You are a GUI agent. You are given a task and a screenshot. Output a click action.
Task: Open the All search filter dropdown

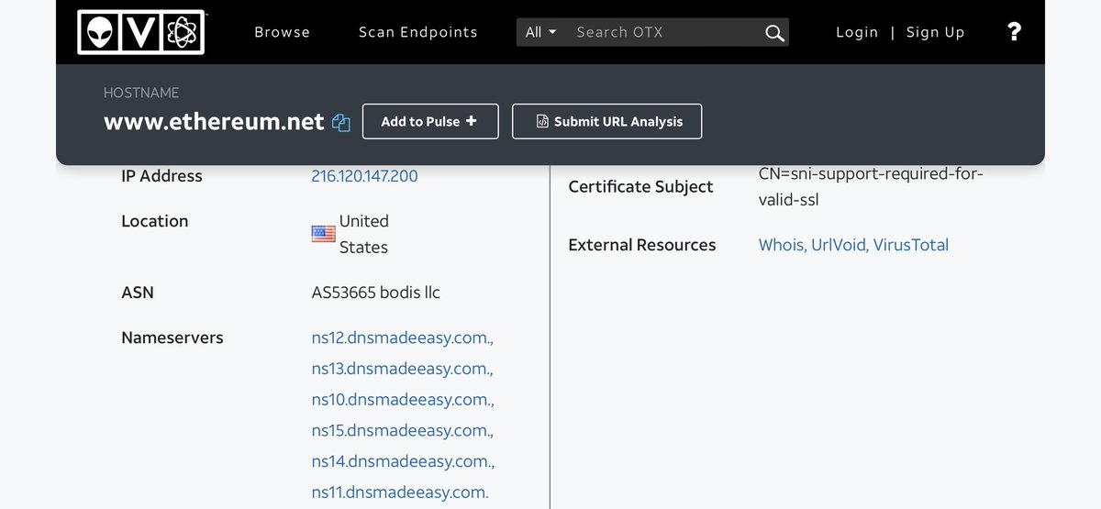540,32
